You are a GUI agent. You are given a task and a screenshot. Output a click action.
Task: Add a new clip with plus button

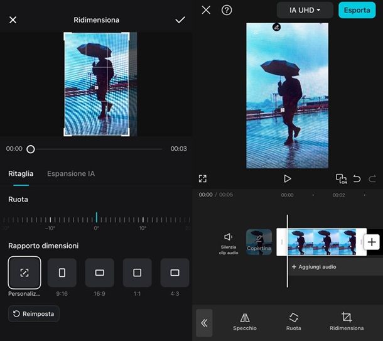click(x=372, y=242)
